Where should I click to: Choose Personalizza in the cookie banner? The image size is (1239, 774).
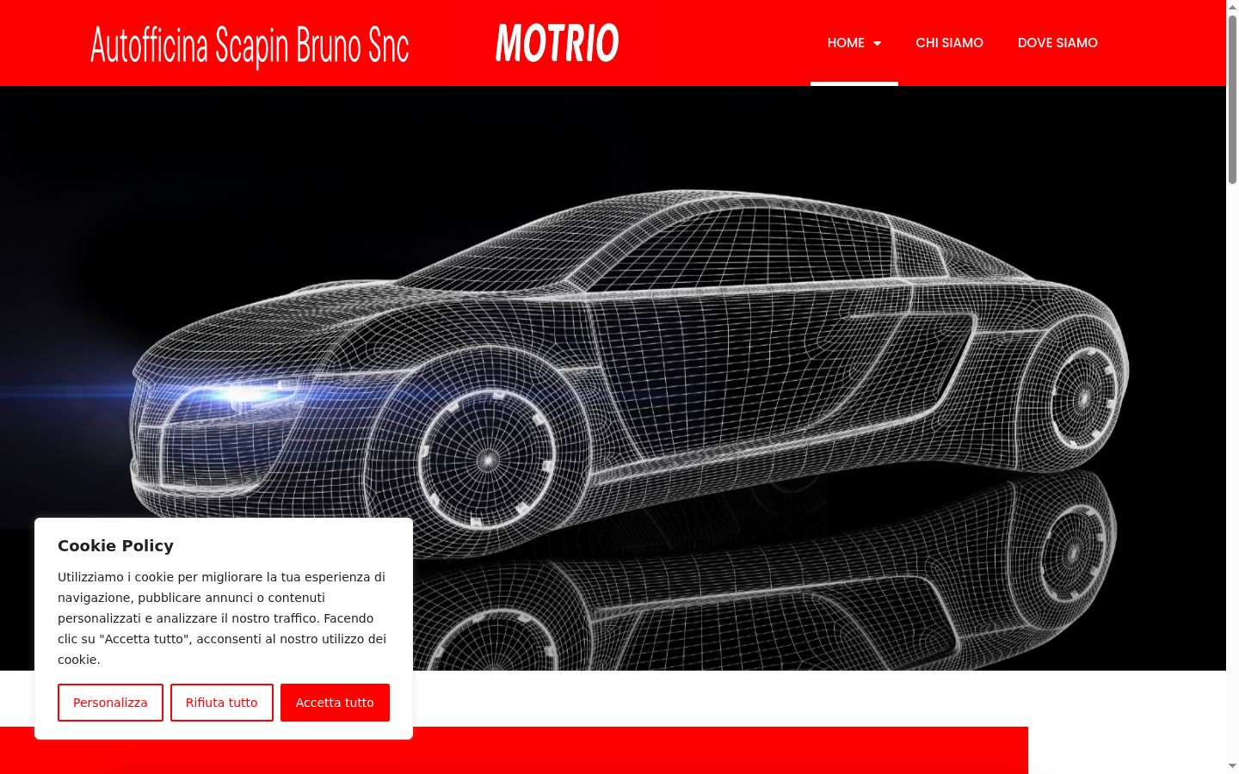(110, 703)
